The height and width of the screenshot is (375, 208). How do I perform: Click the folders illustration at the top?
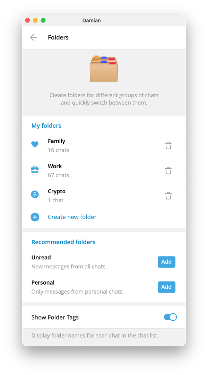coord(104,68)
